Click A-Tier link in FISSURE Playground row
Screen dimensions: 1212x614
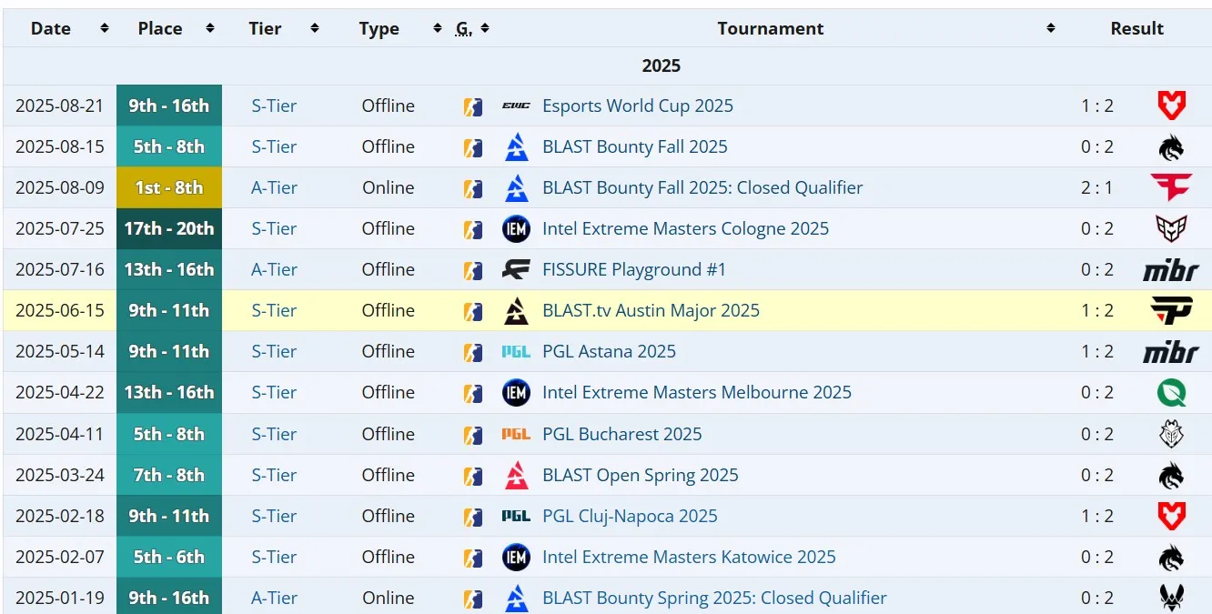(274, 269)
